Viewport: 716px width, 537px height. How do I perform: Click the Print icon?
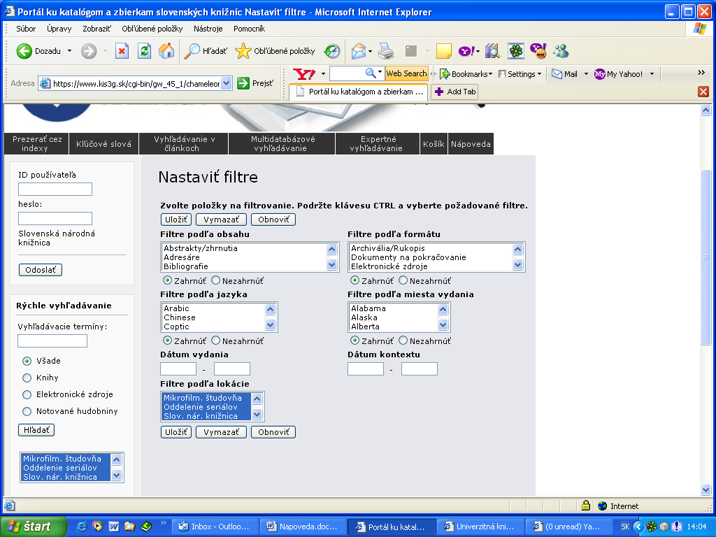[386, 51]
